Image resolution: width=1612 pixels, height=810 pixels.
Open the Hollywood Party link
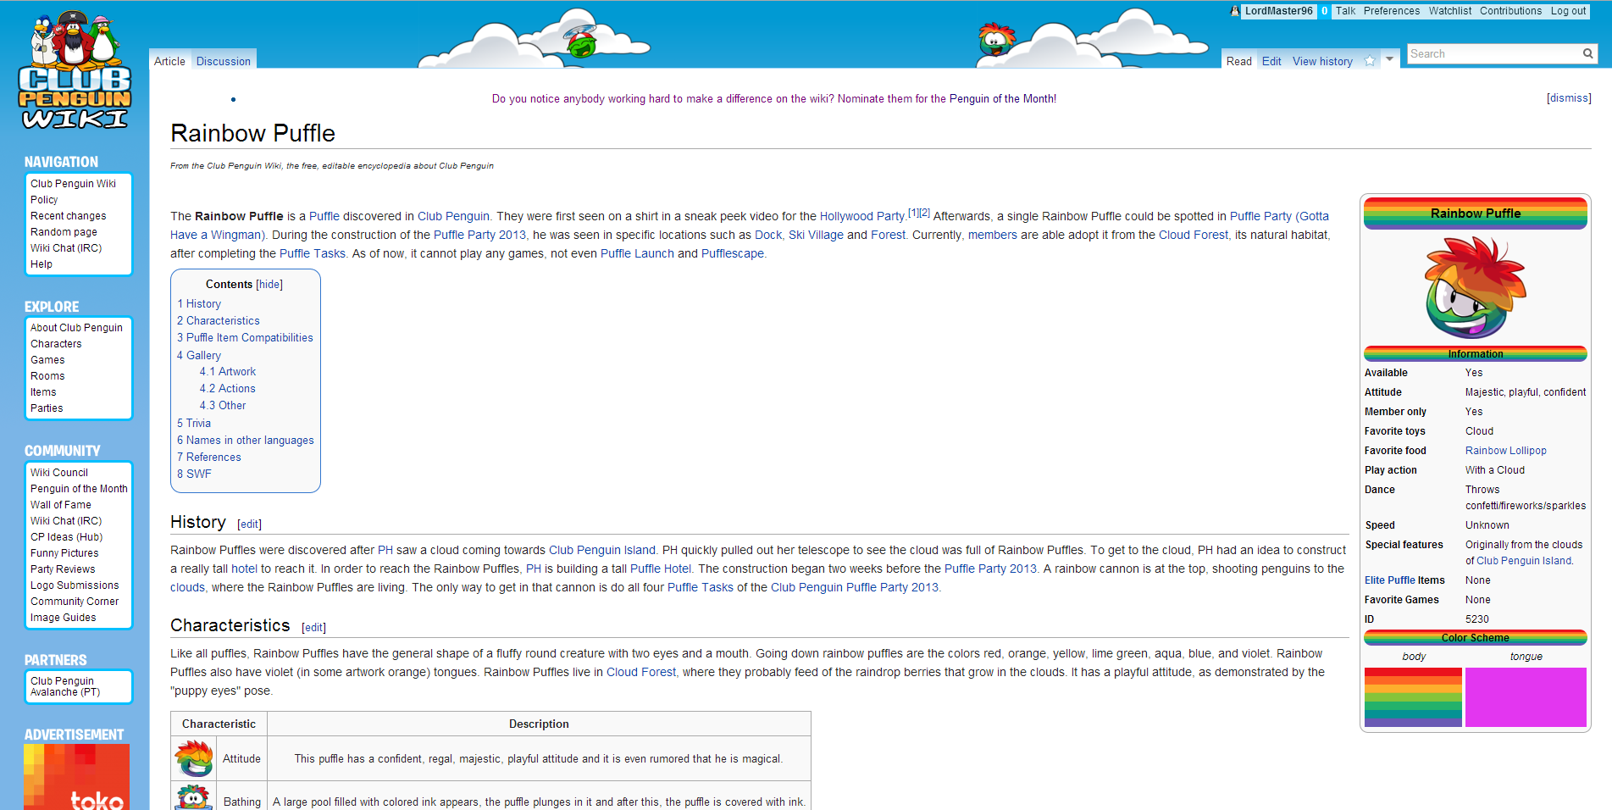(x=861, y=216)
